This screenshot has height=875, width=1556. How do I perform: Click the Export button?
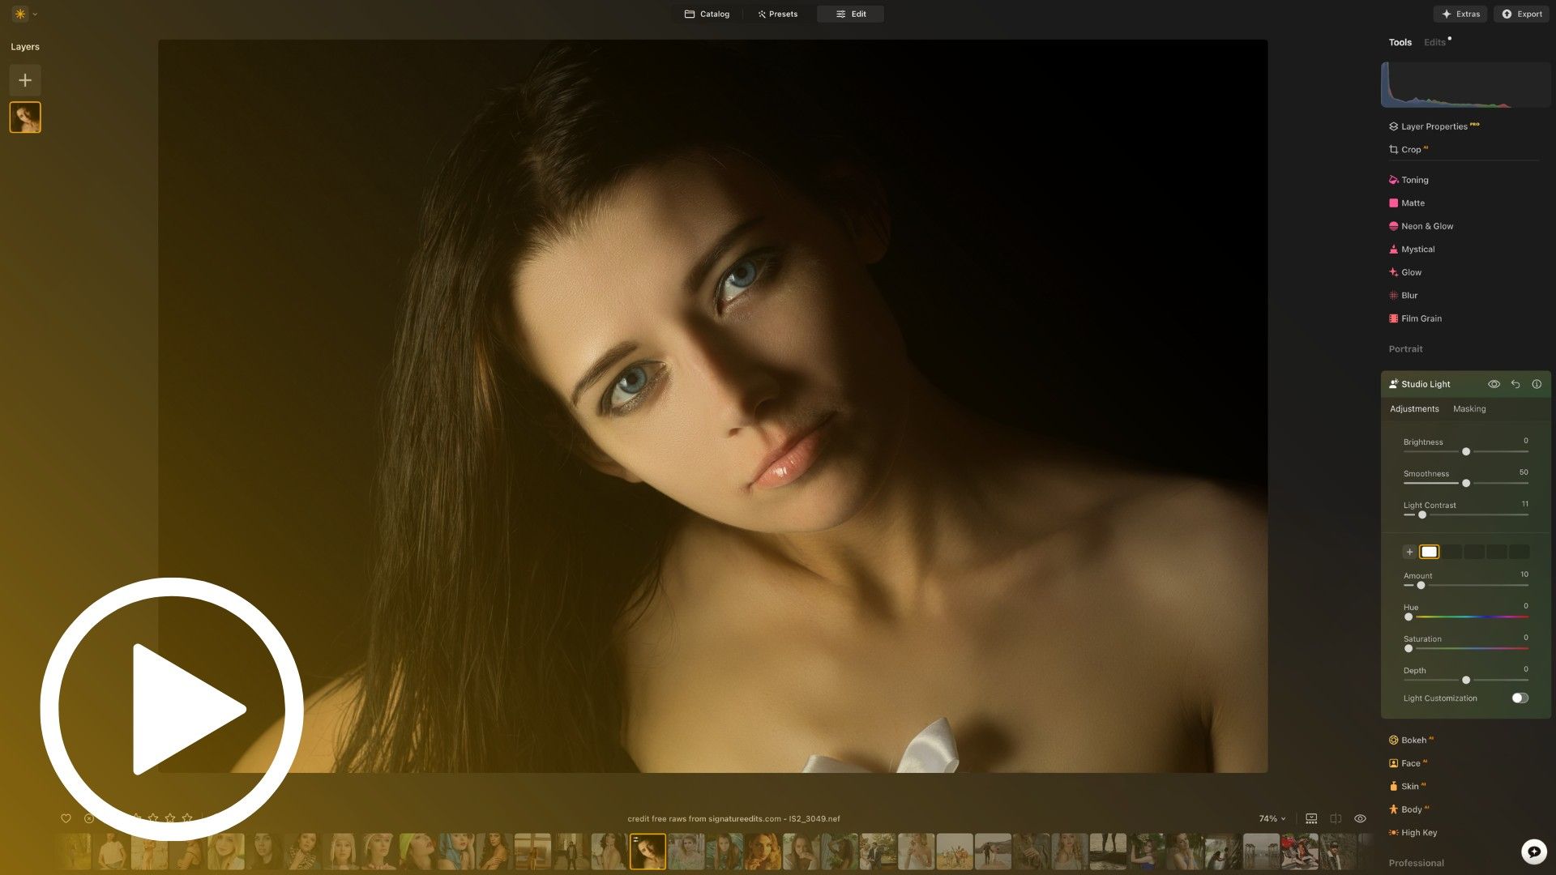point(1522,14)
